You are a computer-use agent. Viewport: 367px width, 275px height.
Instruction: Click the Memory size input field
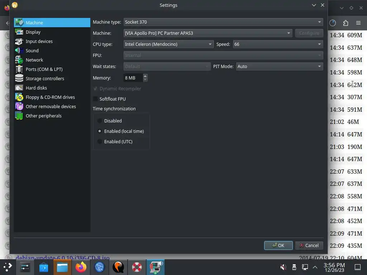(x=133, y=78)
